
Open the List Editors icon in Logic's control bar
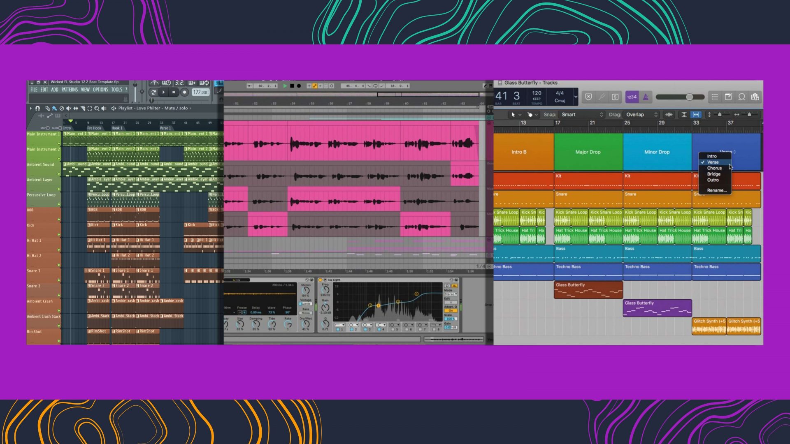coord(715,96)
